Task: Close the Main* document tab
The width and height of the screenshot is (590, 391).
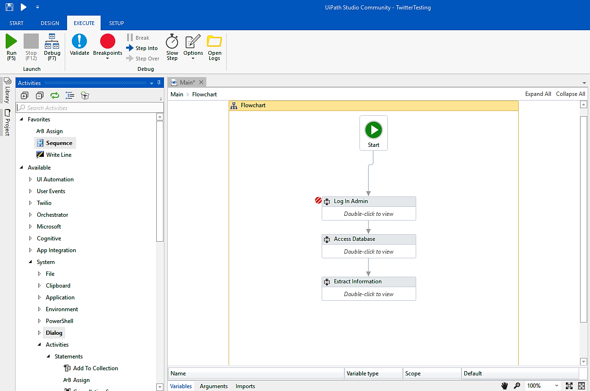Action: [201, 82]
